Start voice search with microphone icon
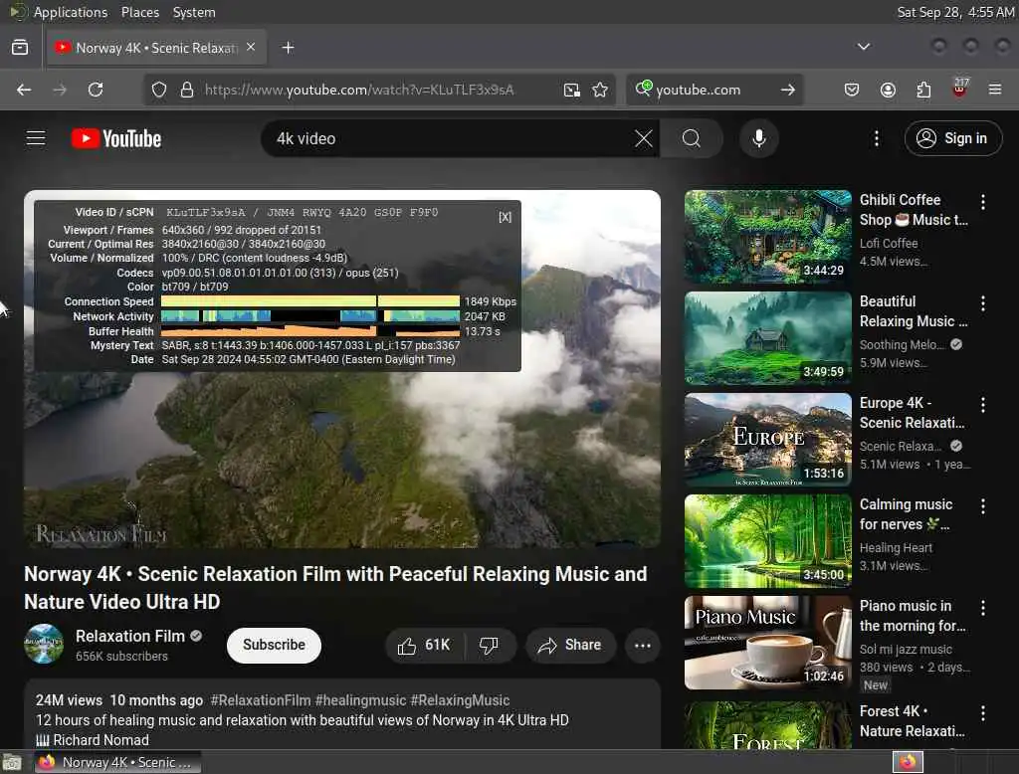 coord(758,138)
